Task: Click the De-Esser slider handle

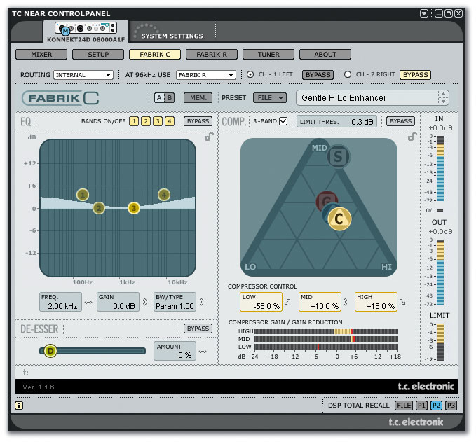Action: click(50, 351)
